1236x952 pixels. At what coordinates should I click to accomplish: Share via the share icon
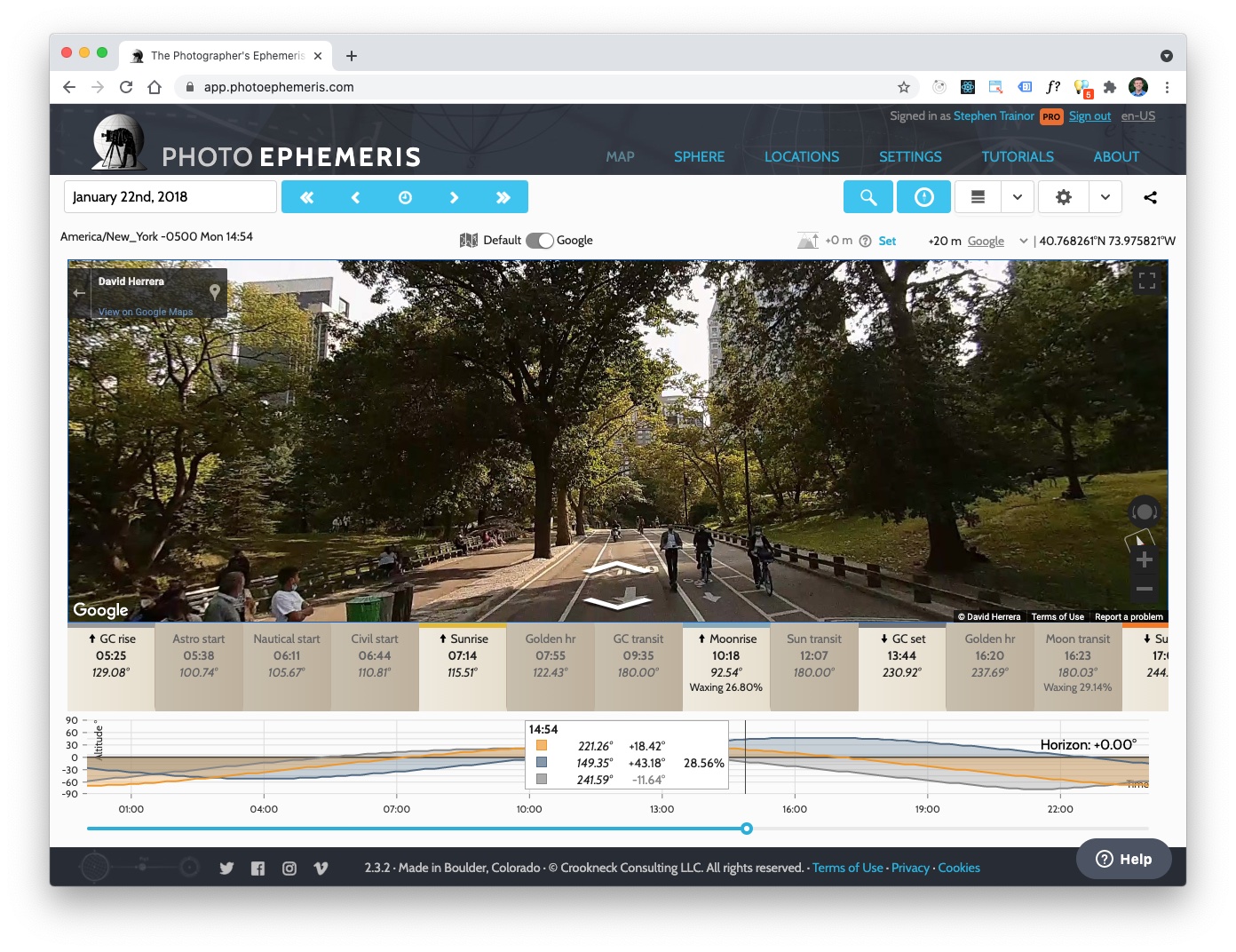[1150, 197]
